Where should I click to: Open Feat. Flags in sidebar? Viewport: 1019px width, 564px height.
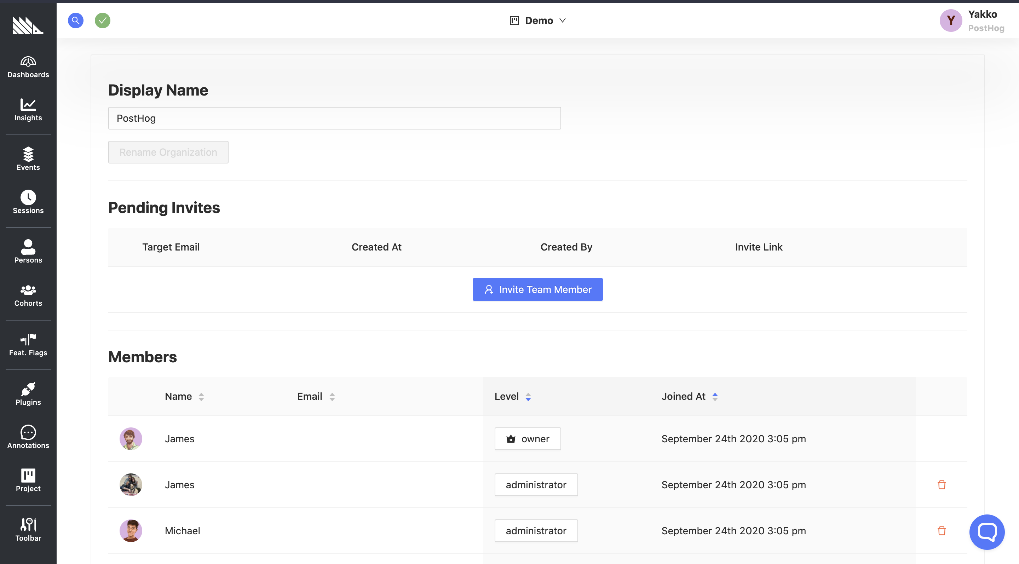tap(28, 345)
